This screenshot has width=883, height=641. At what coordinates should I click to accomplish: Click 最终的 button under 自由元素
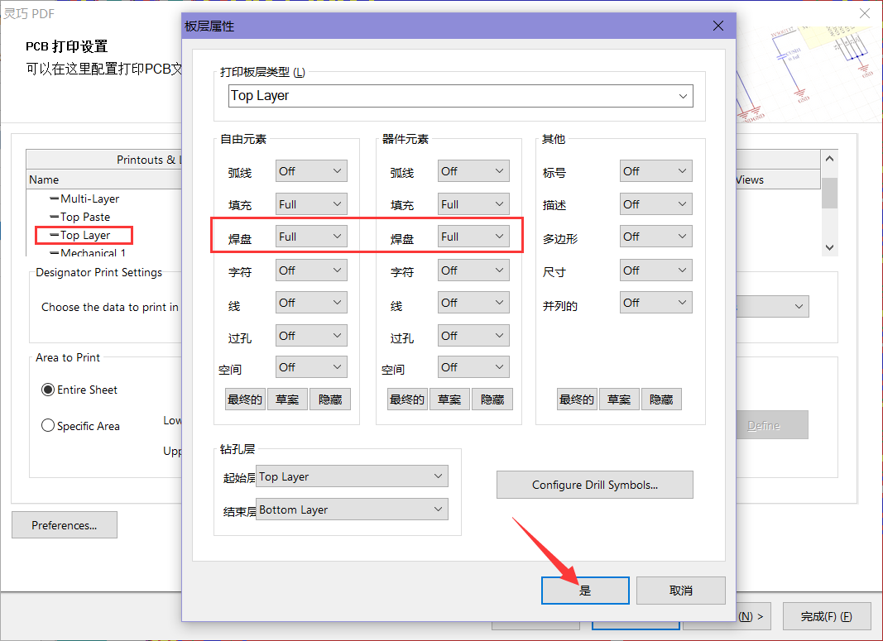(244, 399)
